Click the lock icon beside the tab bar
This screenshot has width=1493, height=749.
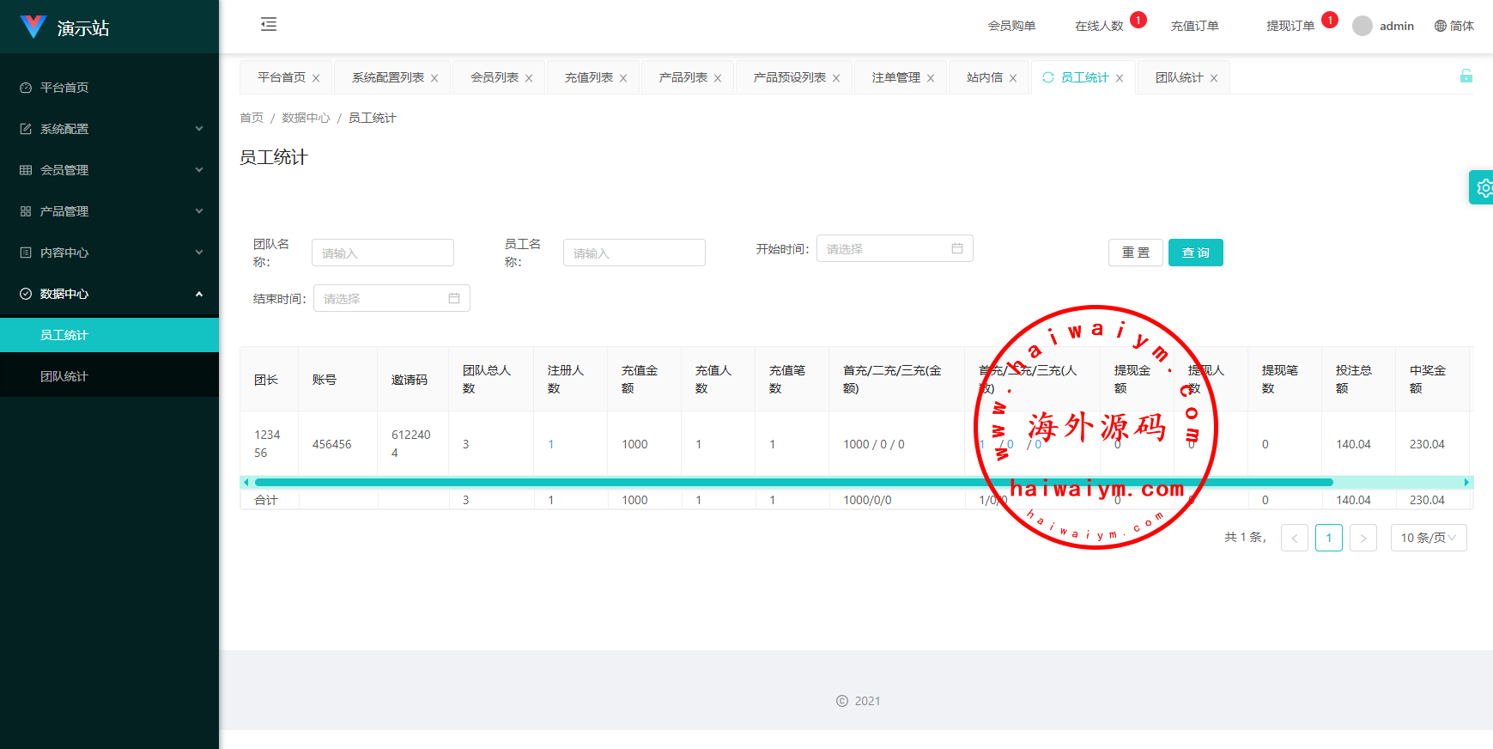[x=1466, y=76]
